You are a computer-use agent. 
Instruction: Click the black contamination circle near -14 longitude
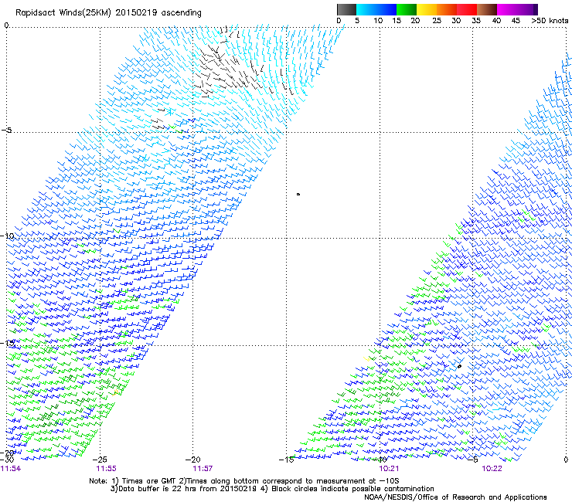click(298, 195)
